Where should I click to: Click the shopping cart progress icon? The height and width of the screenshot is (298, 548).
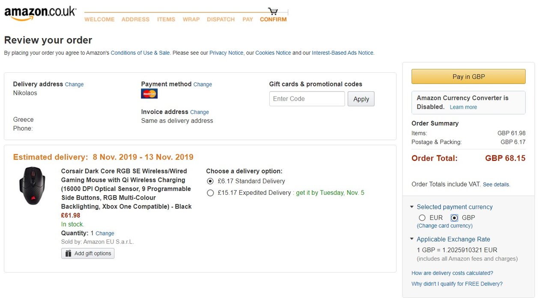273,11
